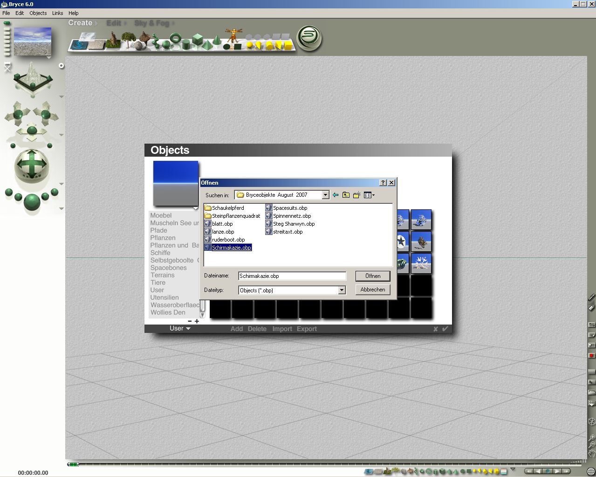
Task: Open the Suchen in folder dropdown
Action: [325, 195]
